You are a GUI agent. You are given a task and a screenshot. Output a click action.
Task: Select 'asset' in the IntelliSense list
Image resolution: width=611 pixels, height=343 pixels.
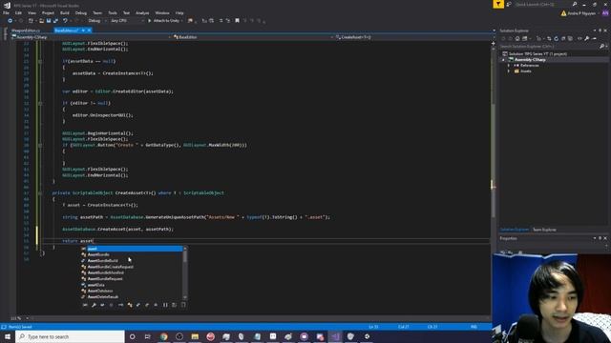tap(132, 249)
